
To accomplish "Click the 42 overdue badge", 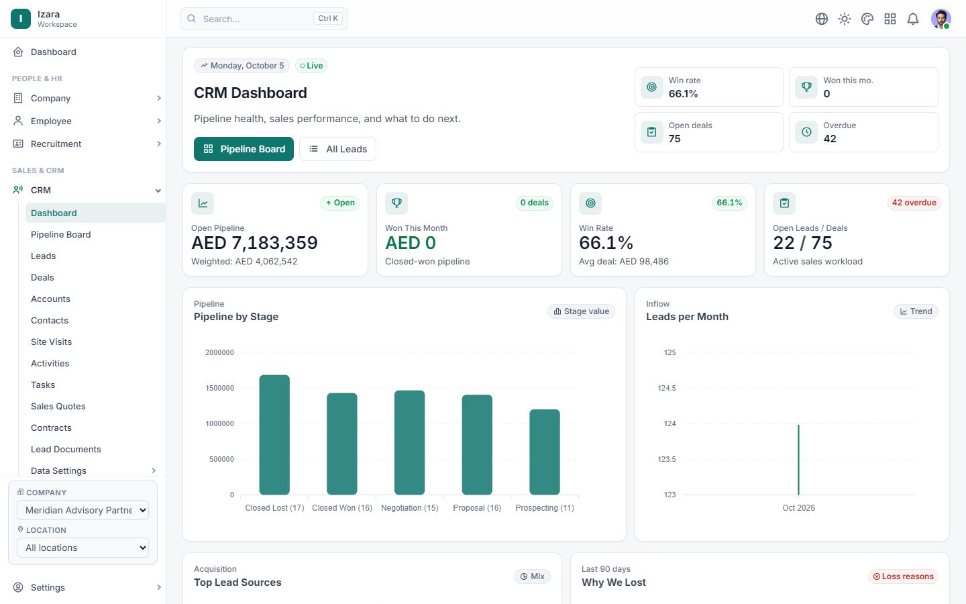I will [x=914, y=203].
